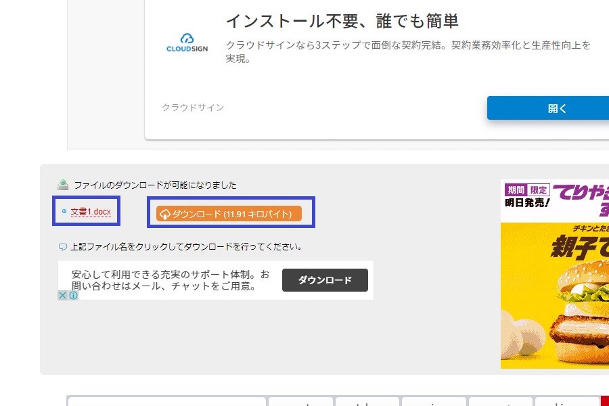Click the CloudSign ad description text
The width and height of the screenshot is (609, 406).
click(x=407, y=51)
